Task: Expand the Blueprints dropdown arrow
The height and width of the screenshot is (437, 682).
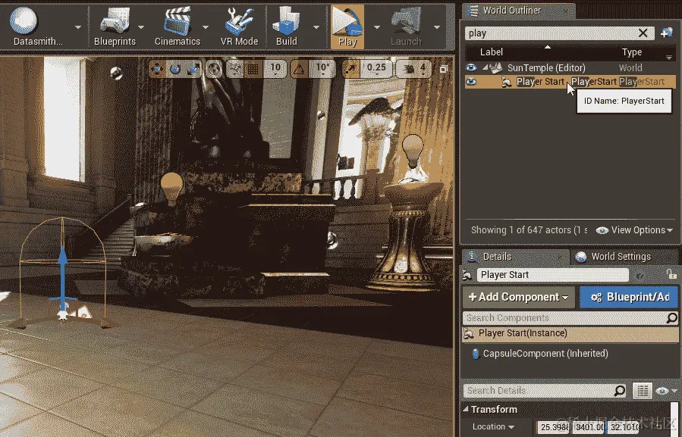Action: (x=141, y=27)
